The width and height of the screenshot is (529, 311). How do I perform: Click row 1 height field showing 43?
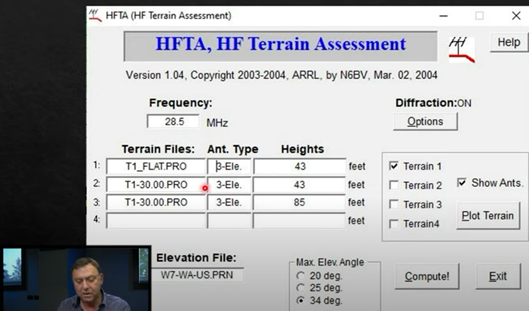pos(299,166)
